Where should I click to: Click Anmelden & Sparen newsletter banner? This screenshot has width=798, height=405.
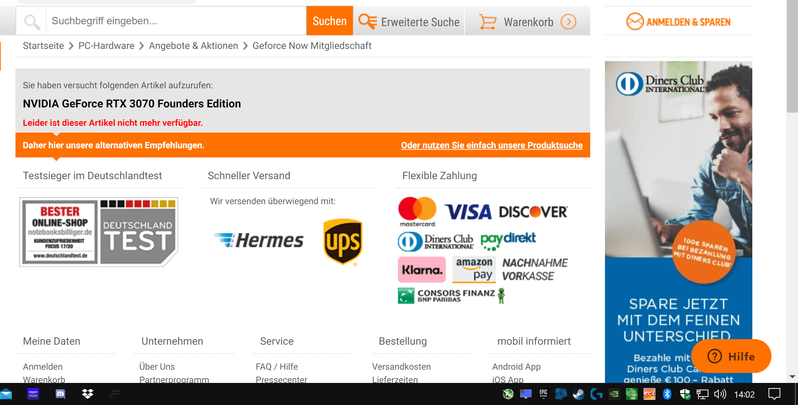coord(678,22)
